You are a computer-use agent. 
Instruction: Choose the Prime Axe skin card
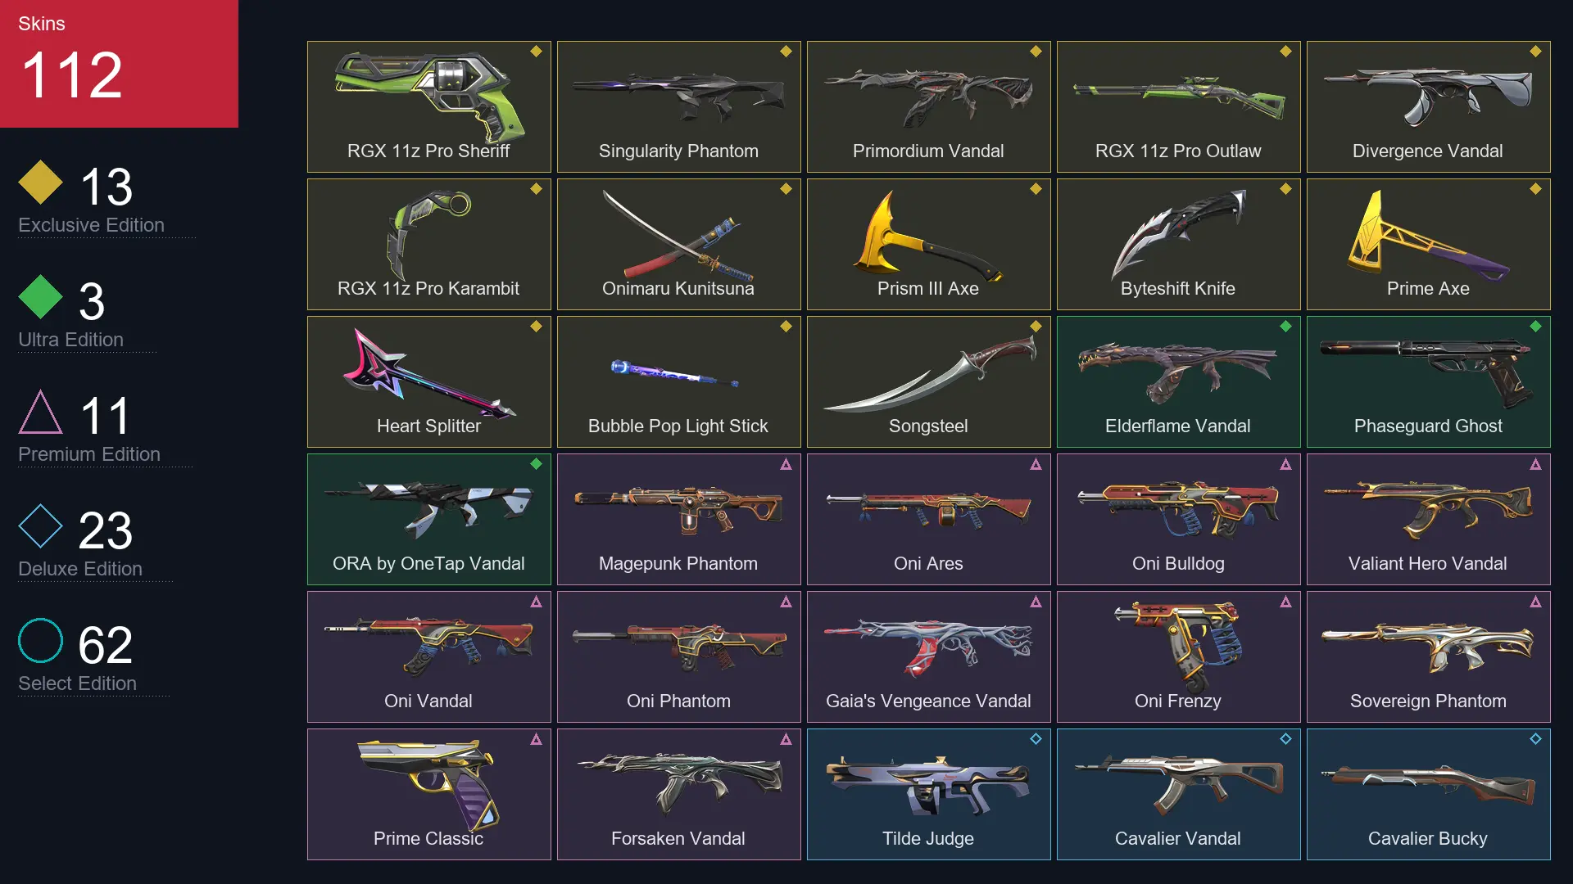click(x=1428, y=244)
